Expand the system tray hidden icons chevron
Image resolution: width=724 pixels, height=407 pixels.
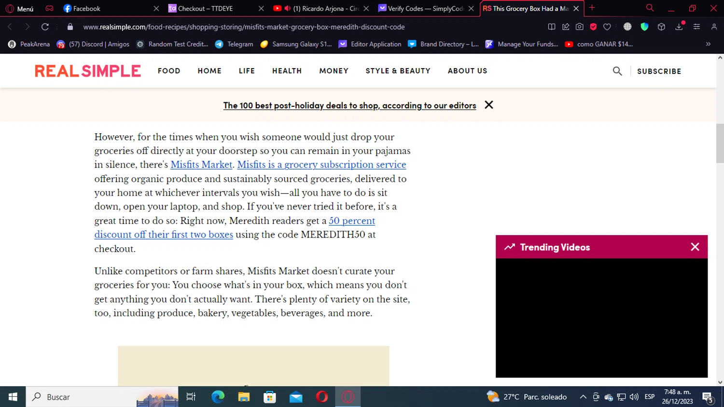[x=583, y=397]
